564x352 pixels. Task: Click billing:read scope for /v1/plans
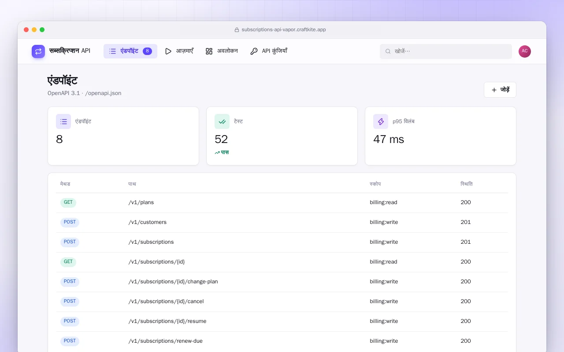tap(383, 202)
